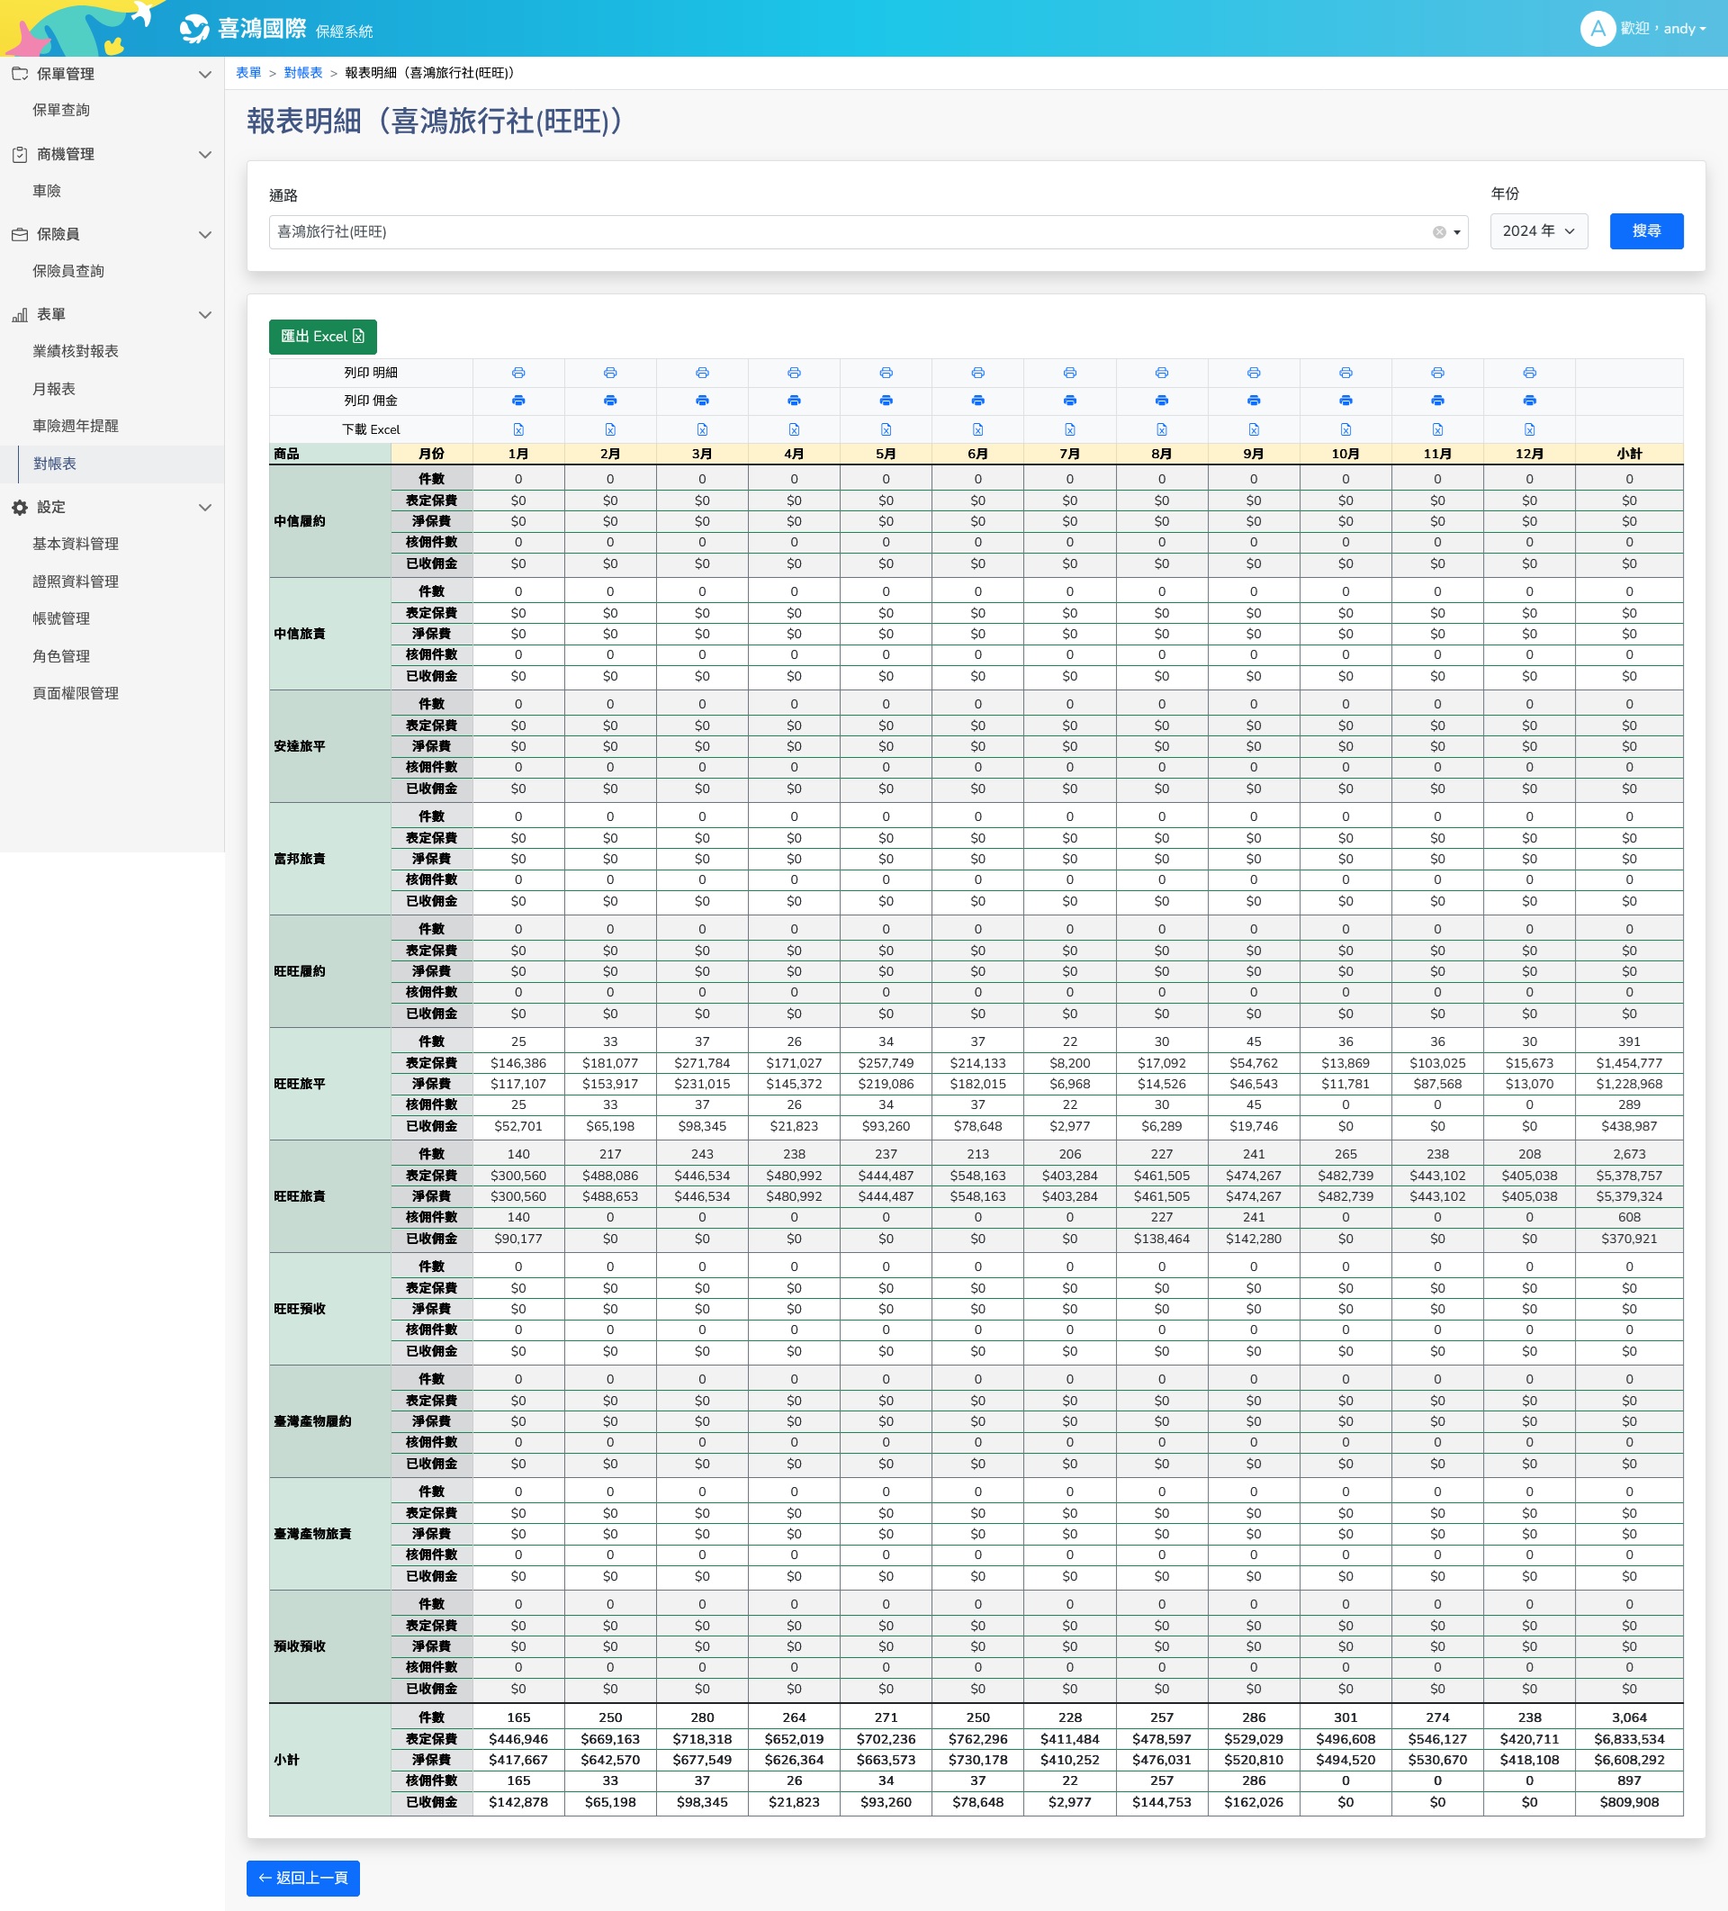Image resolution: width=1728 pixels, height=1911 pixels.
Task: Click March's print commission icon
Action: pos(702,400)
